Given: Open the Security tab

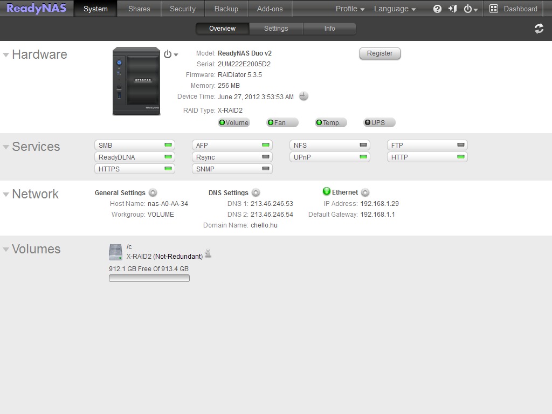Looking at the screenshot, I should [x=183, y=9].
